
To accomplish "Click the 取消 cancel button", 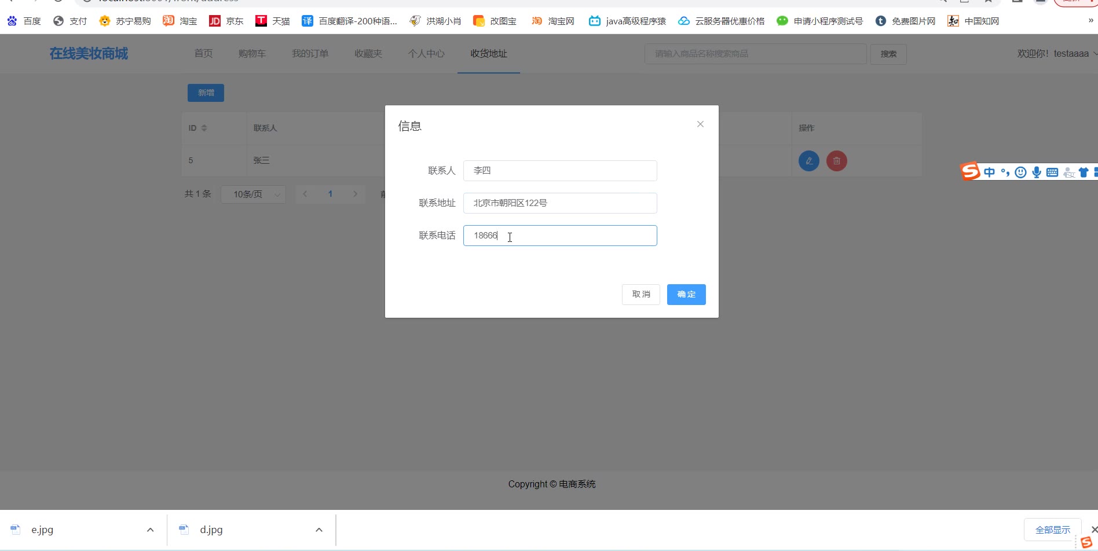I will click(x=640, y=295).
